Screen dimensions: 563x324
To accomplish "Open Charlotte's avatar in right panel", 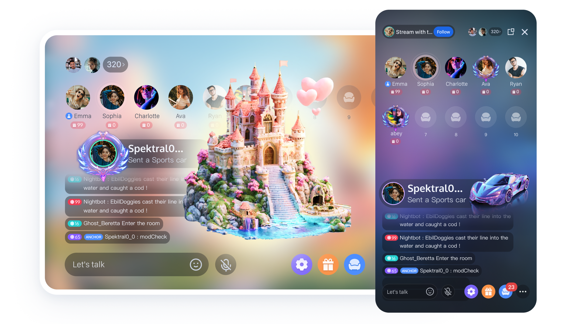I will pyautogui.click(x=456, y=67).
